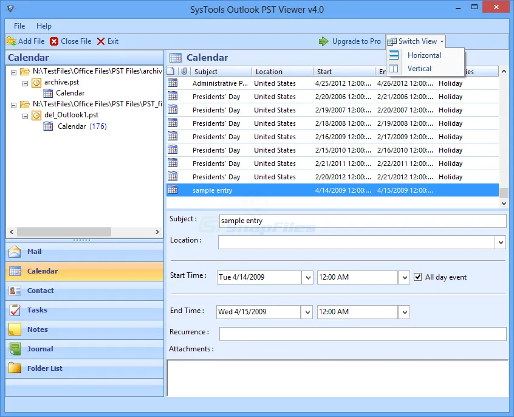Click the Subject text field
Image resolution: width=514 pixels, height=417 pixels.
click(x=362, y=221)
